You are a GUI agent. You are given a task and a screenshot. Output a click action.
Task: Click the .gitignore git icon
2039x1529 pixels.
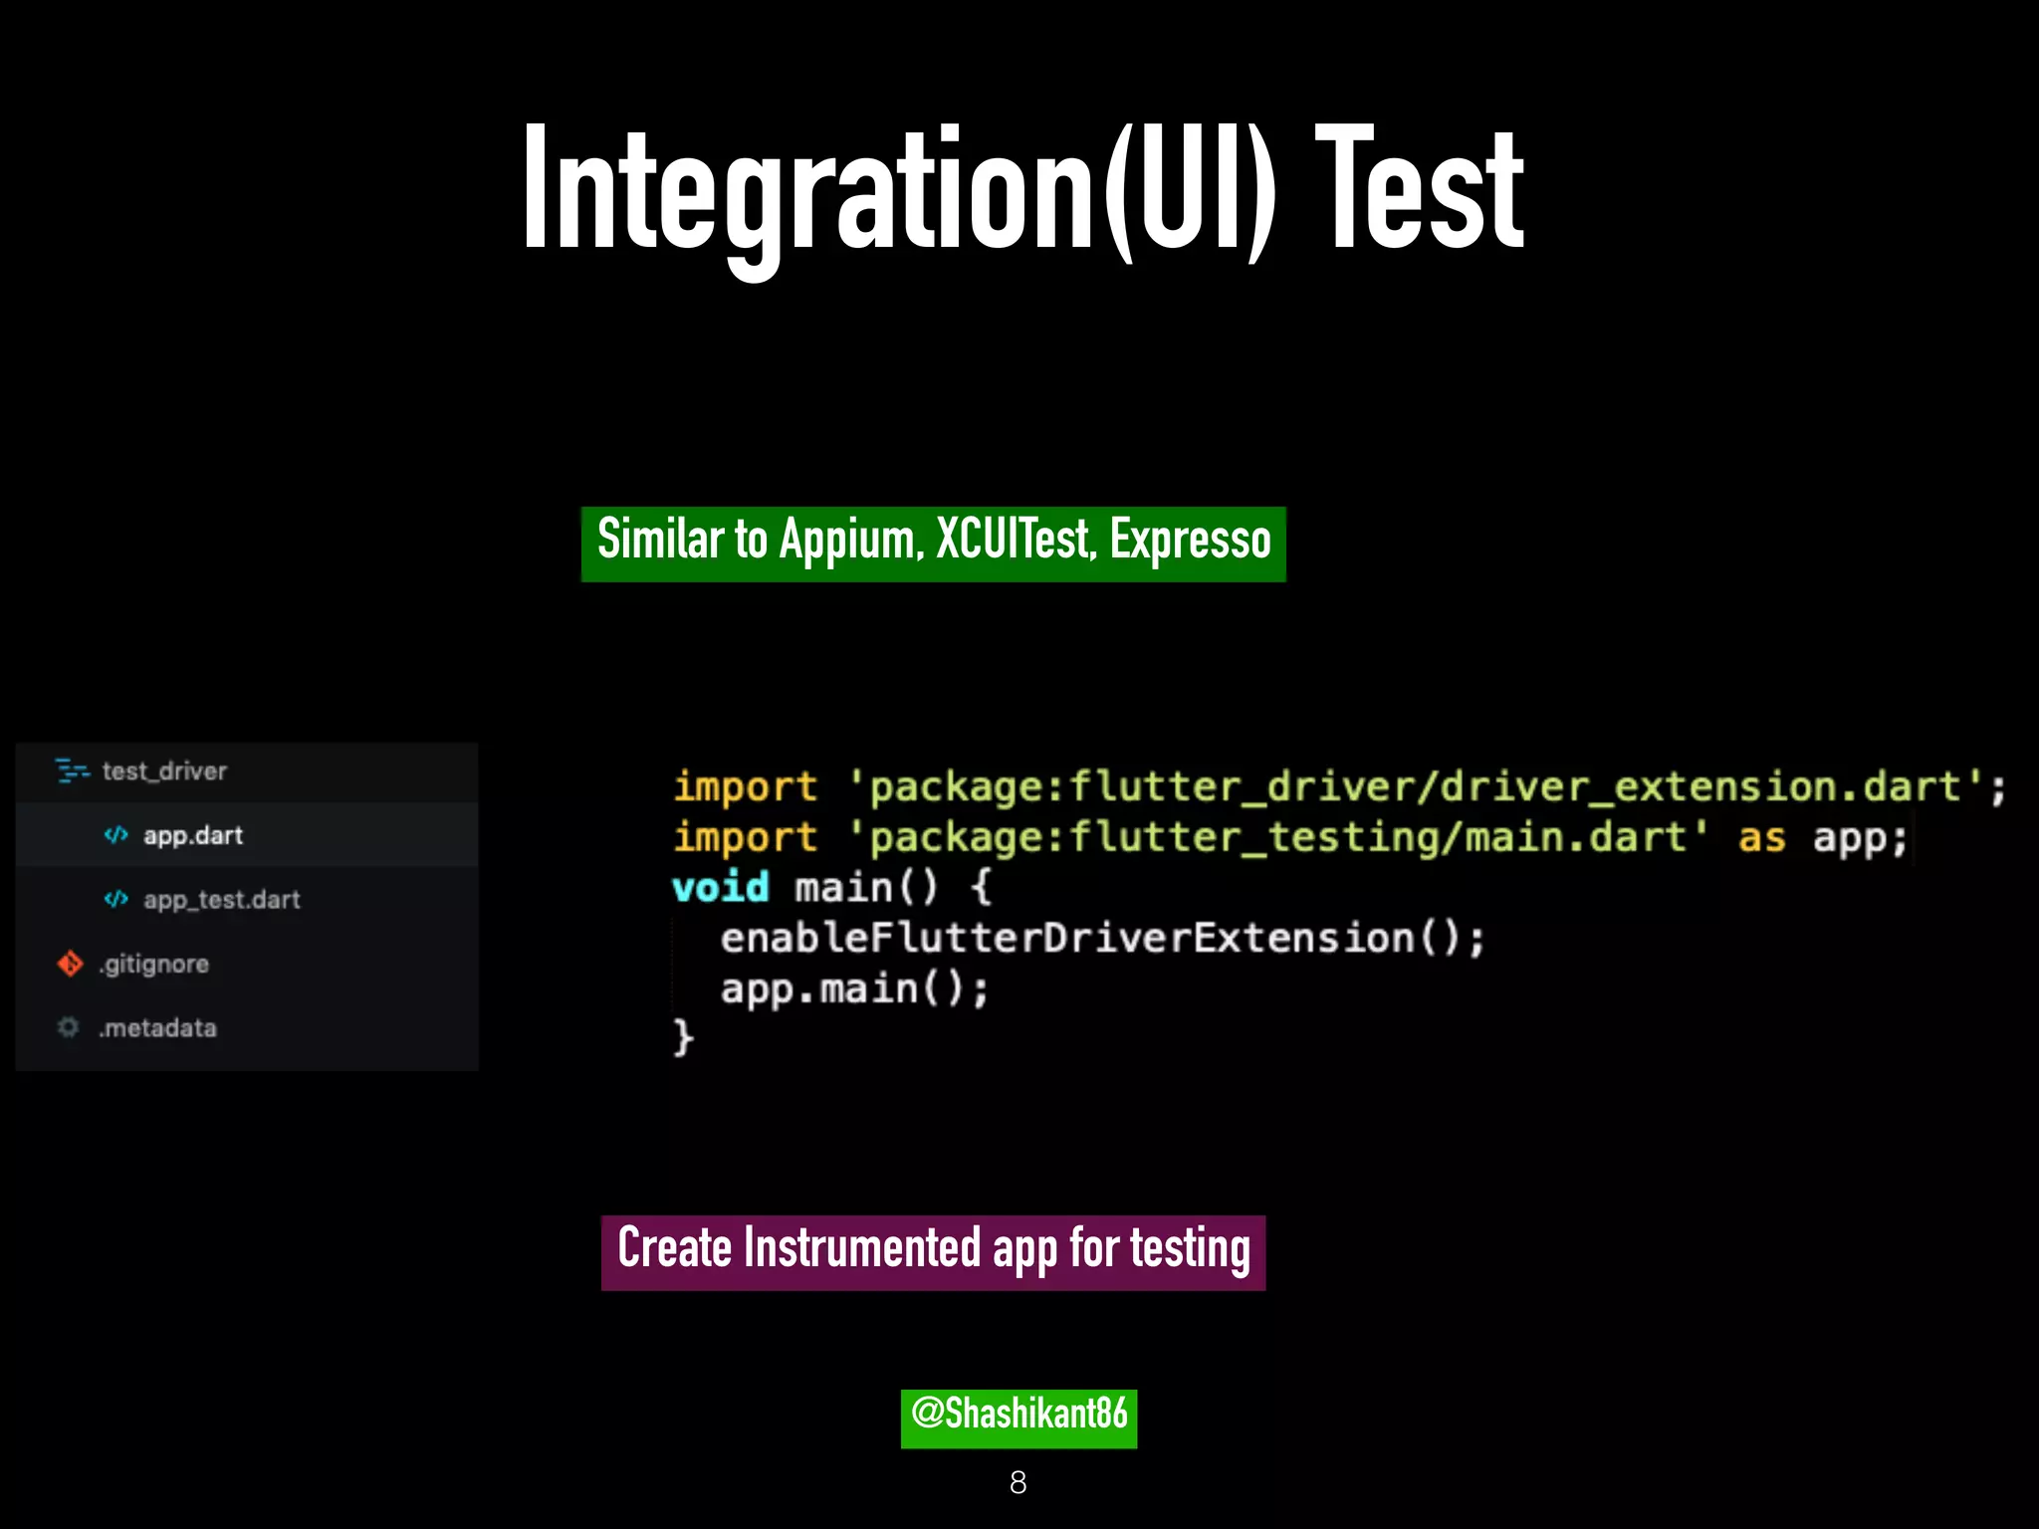pos(70,964)
